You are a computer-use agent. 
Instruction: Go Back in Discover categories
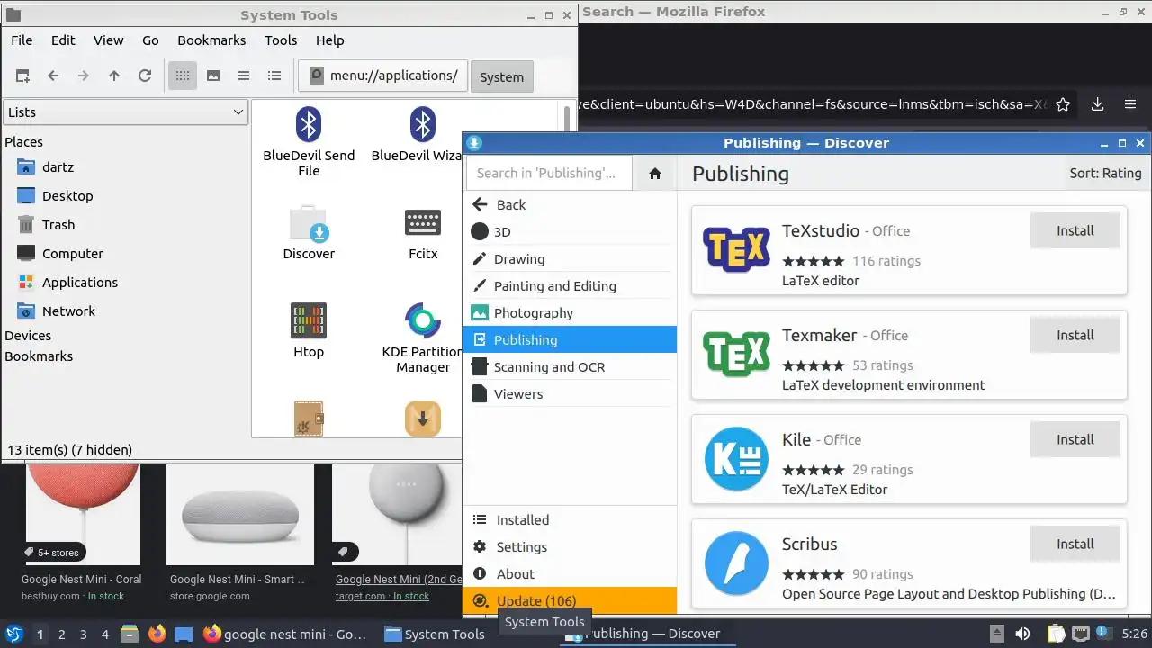[x=571, y=205]
